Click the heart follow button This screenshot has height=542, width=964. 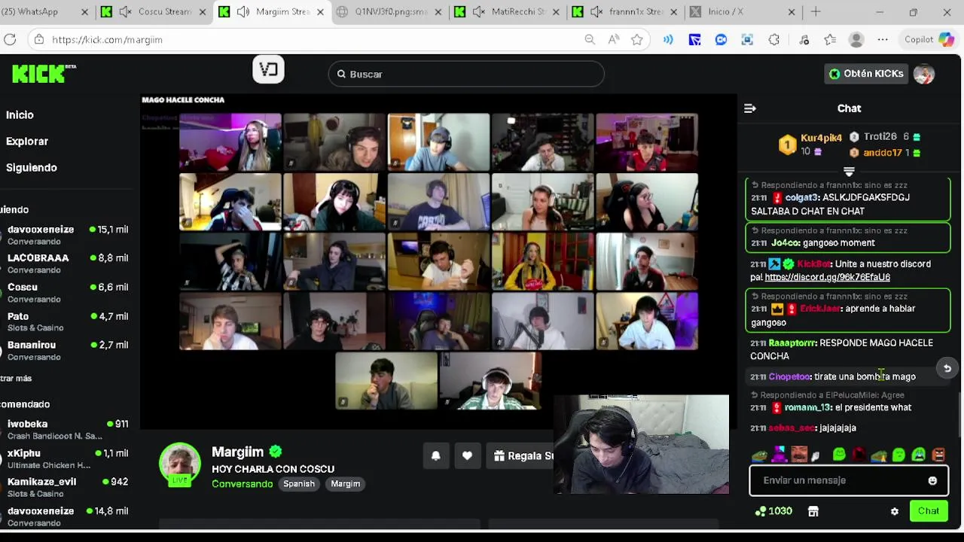click(467, 455)
